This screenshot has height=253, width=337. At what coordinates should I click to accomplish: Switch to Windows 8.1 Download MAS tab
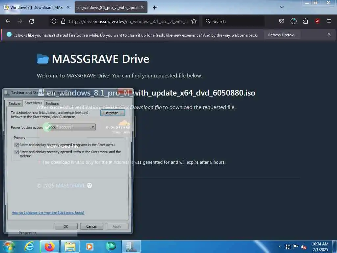click(x=37, y=8)
